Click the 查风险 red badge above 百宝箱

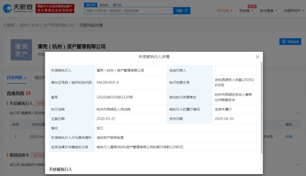coord(252,6)
